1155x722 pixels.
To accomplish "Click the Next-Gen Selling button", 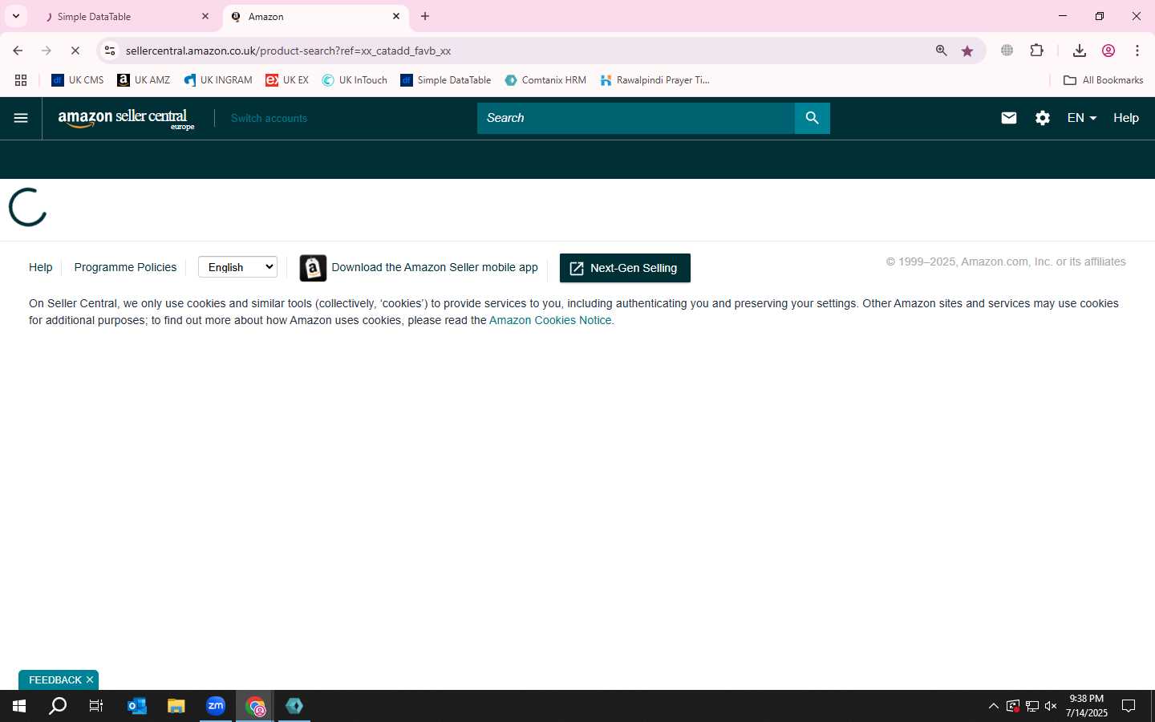I will pos(625,268).
